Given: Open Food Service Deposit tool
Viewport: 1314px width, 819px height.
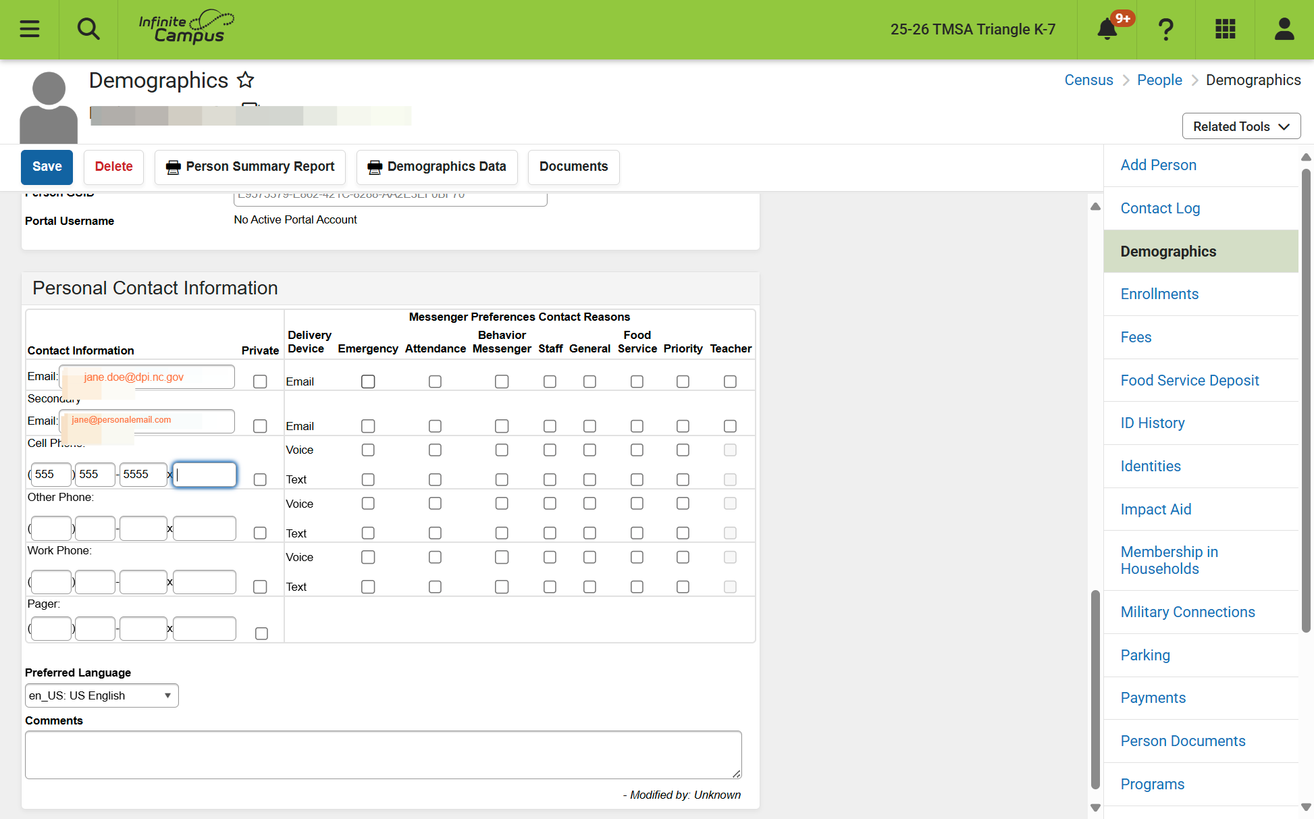Looking at the screenshot, I should [1190, 380].
